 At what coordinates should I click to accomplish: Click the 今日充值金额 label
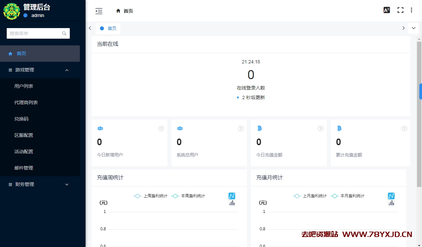pyautogui.click(x=269, y=155)
